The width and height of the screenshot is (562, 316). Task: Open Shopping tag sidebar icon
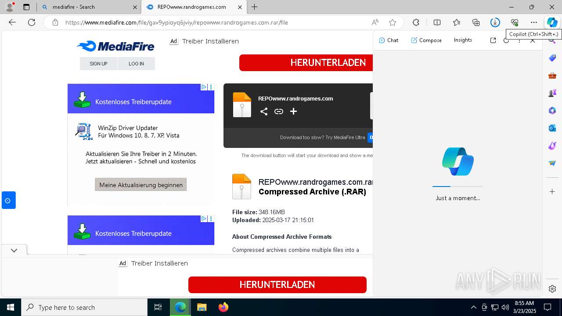pos(552,58)
